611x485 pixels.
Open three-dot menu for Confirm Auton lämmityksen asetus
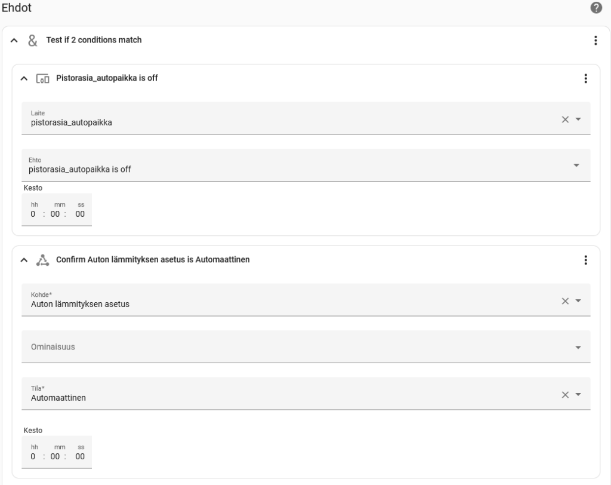click(585, 260)
